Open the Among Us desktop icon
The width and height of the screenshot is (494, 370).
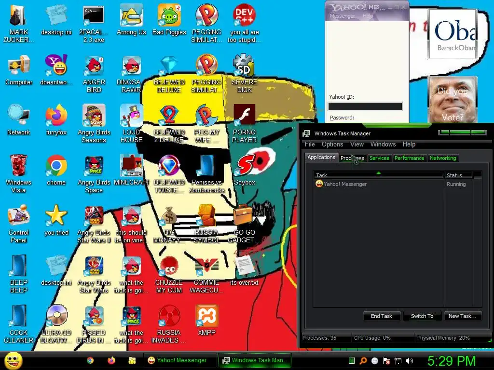point(131,19)
